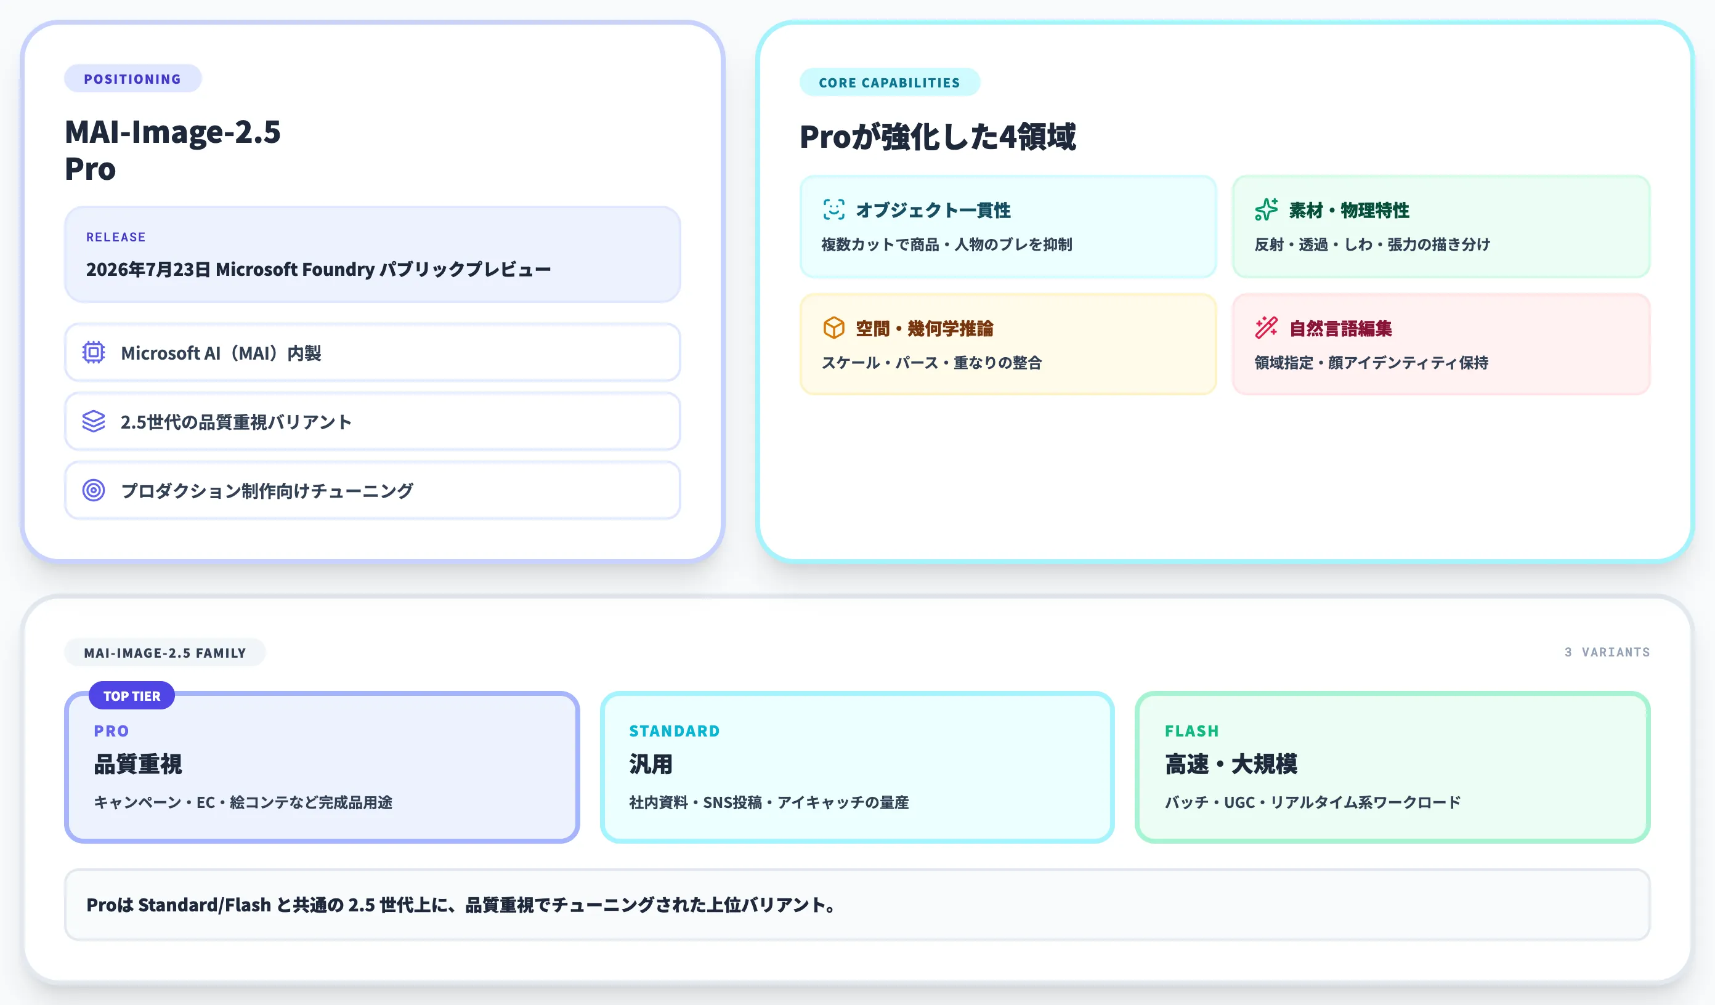Viewport: 1715px width, 1005px height.
Task: Click the RELEASE info box
Action: click(x=372, y=254)
